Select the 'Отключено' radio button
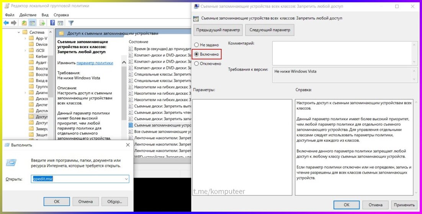Image resolution: width=422 pixels, height=214 pixels. point(196,64)
